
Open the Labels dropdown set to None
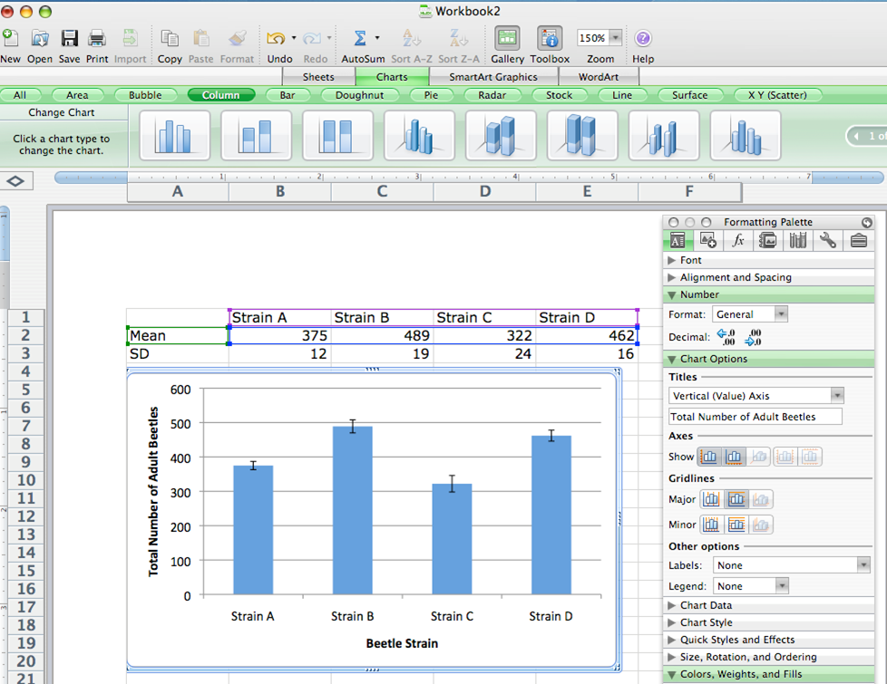click(x=791, y=565)
